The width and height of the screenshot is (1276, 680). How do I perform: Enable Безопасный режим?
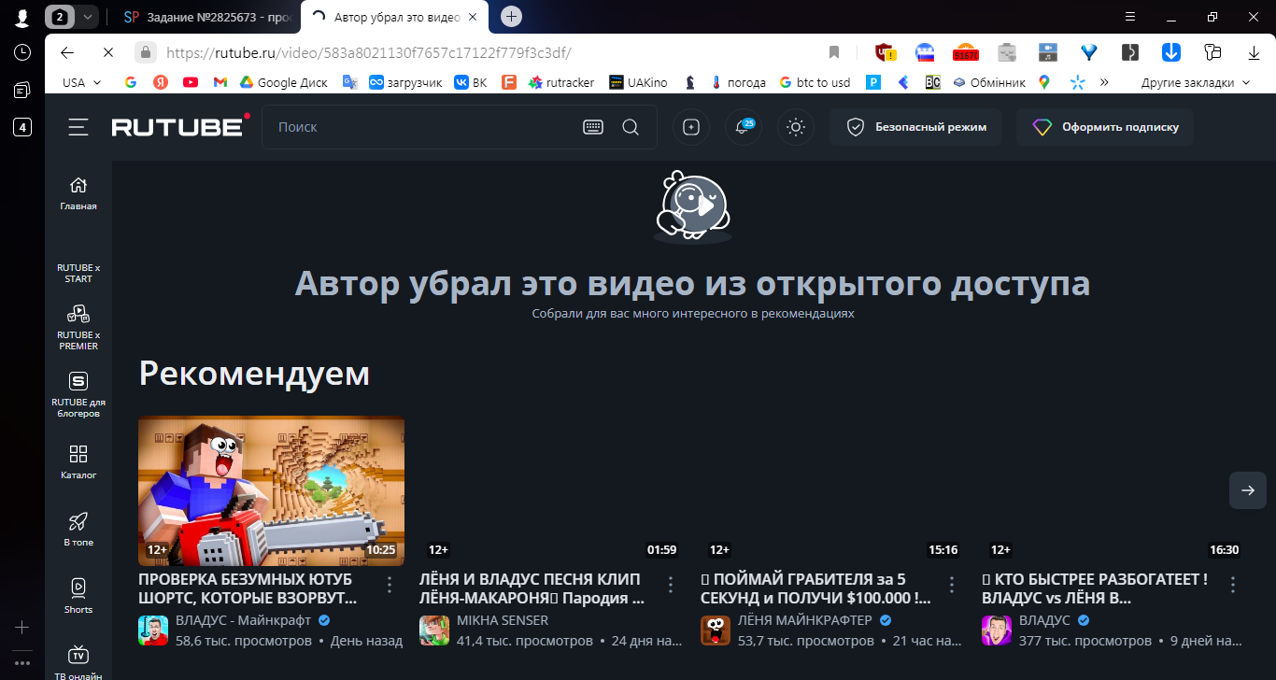point(915,127)
